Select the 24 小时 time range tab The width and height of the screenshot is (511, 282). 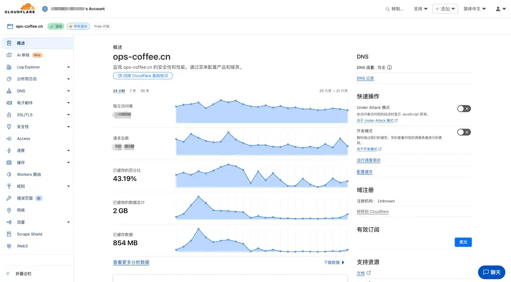coord(119,91)
